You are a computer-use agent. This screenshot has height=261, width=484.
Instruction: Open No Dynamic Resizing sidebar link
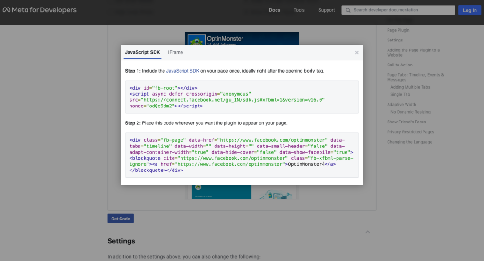(410, 112)
